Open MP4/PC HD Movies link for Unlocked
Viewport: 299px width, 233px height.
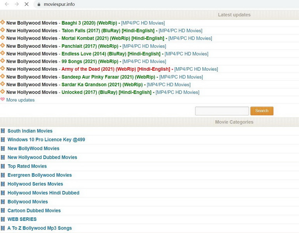177,92
